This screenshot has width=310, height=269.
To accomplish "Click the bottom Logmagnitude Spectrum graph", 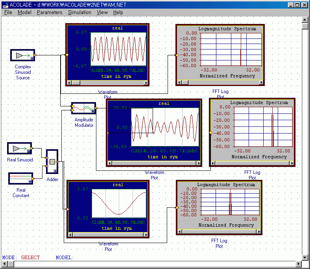I will 230,202.
